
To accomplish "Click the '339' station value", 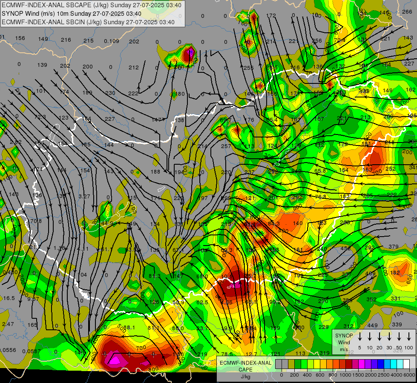I will tap(397, 325).
